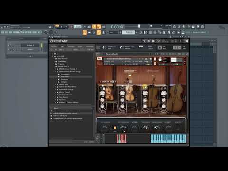The width and height of the screenshot is (228, 171).
Task: Adjust the violin's large volume knob
Action: 102,94
